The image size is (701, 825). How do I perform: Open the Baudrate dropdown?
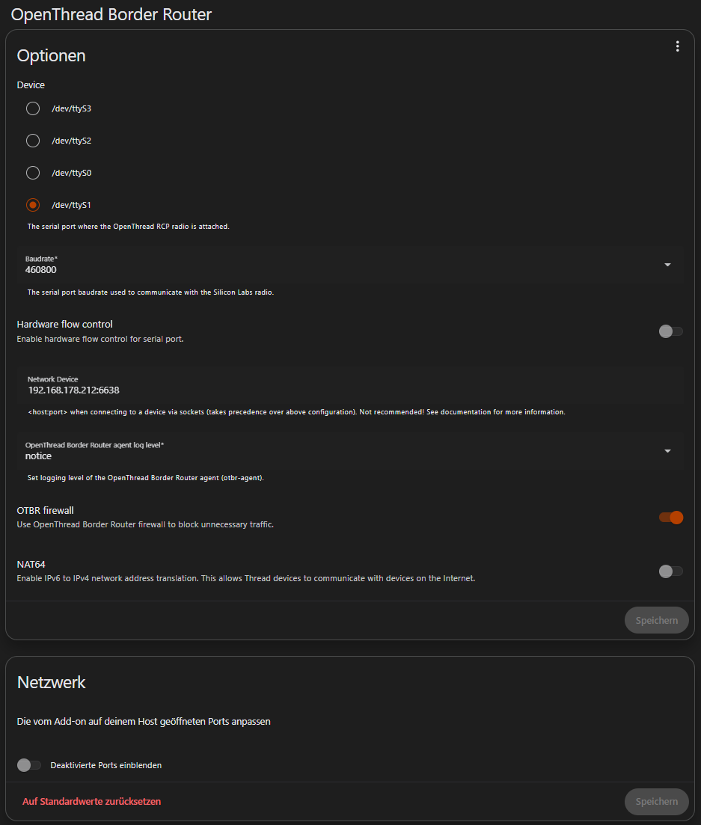(x=344, y=265)
